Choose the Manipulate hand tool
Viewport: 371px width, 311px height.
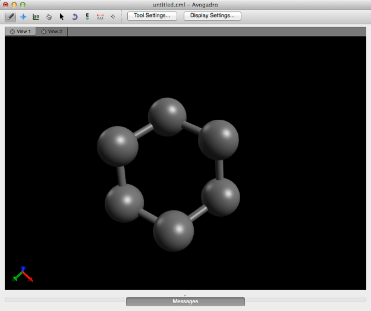[x=49, y=17]
